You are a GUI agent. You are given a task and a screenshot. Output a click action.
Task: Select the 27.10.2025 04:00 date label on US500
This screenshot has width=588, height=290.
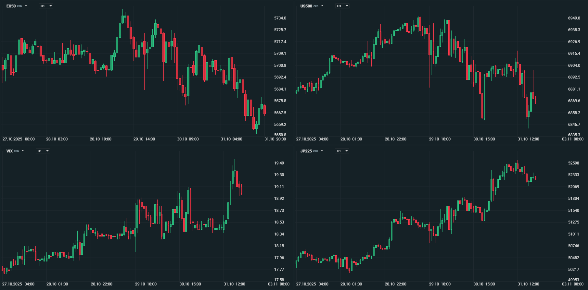(x=312, y=139)
